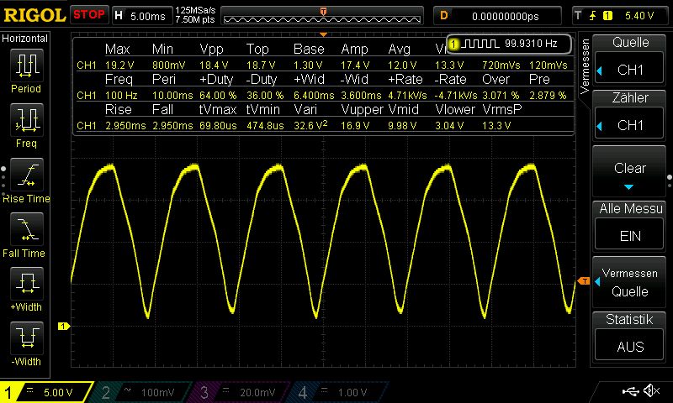The width and height of the screenshot is (673, 403).
Task: Select the -Width measurement icon
Action: (x=25, y=343)
